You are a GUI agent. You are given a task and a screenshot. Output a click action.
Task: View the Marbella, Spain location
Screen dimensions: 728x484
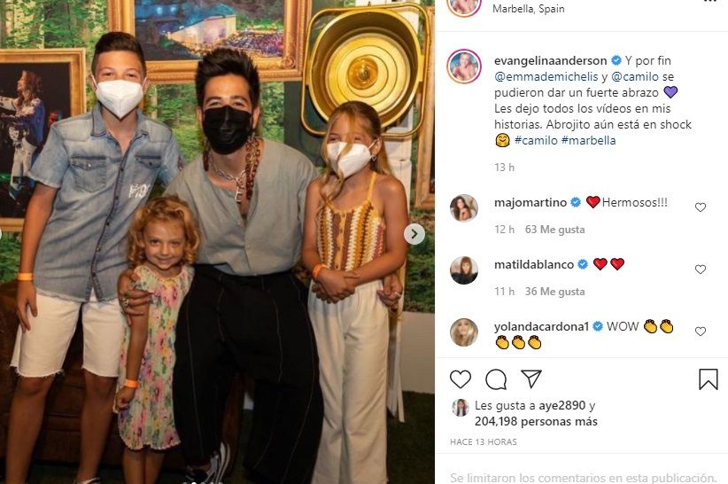click(529, 8)
